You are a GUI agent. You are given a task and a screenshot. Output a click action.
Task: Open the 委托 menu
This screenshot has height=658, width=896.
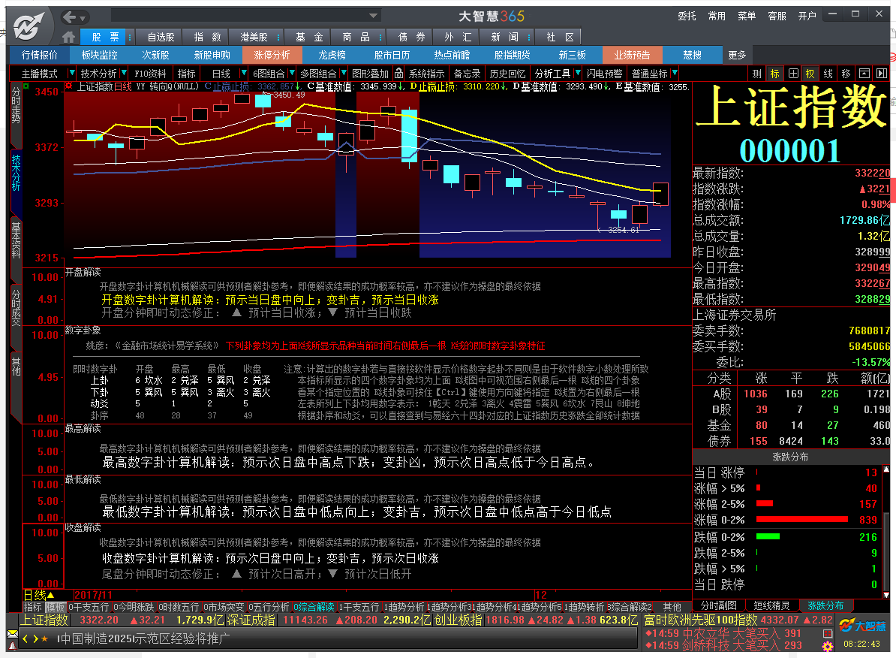(x=687, y=16)
